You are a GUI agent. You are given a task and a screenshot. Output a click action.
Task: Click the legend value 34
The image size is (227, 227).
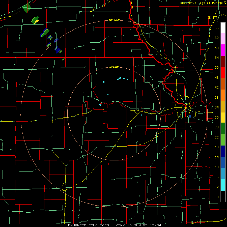(217, 107)
